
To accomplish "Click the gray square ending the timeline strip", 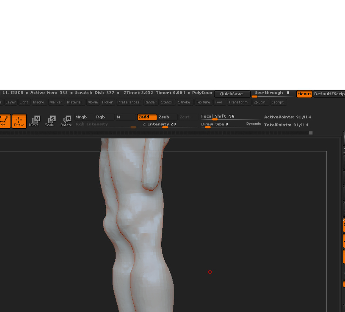I will (x=311, y=133).
